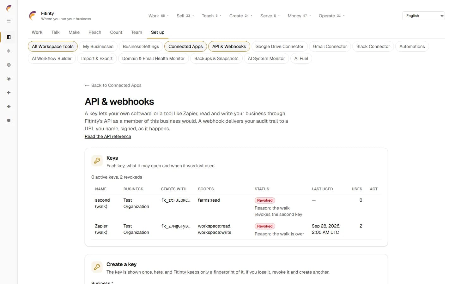Expand the Work 68 top menu
Screen dimensions: 455x284
[x=159, y=16]
